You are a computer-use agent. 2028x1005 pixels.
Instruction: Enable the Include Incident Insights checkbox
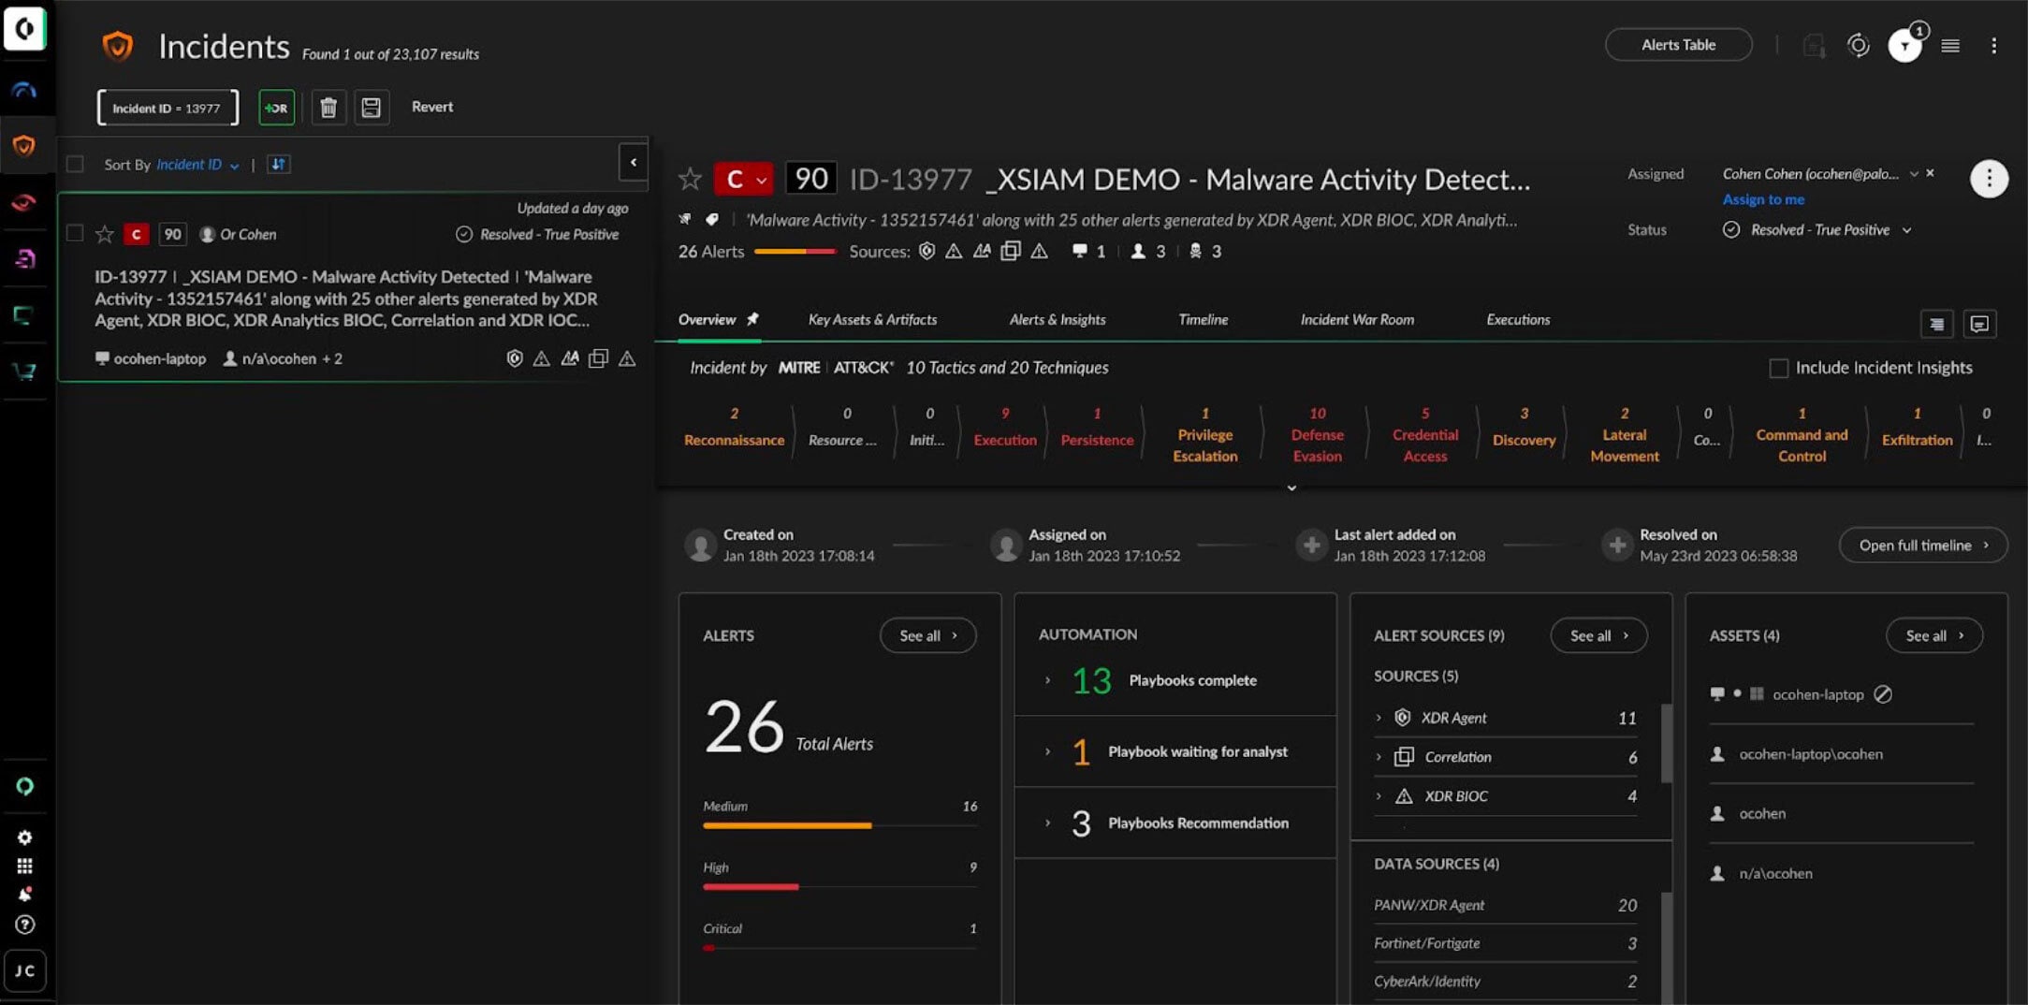click(x=1777, y=368)
